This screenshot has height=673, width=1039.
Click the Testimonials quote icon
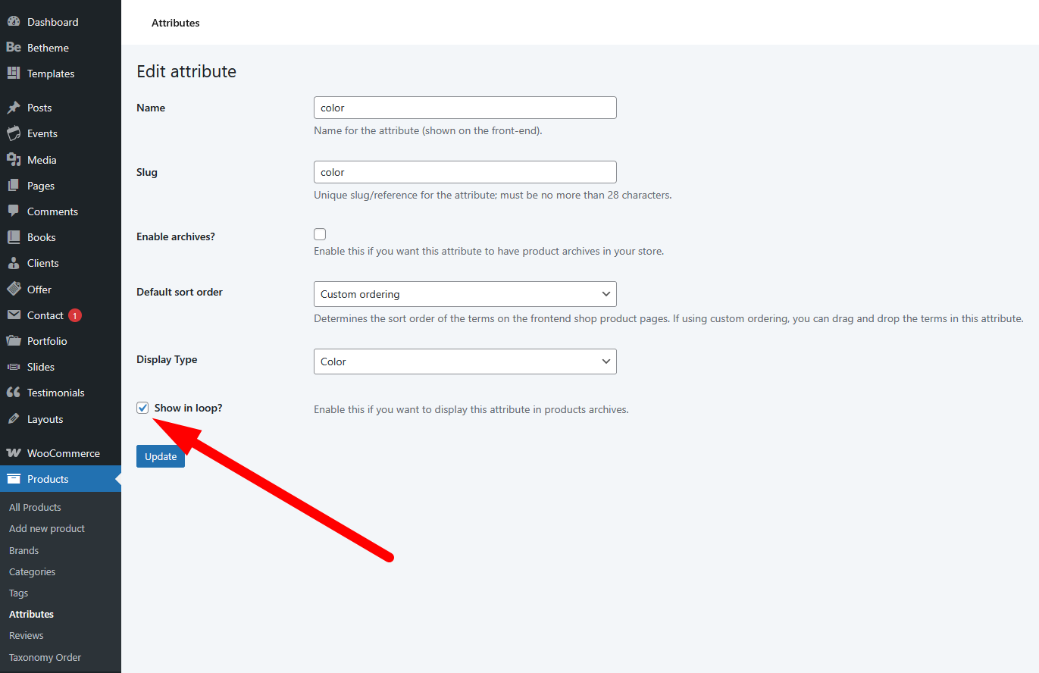tap(14, 393)
